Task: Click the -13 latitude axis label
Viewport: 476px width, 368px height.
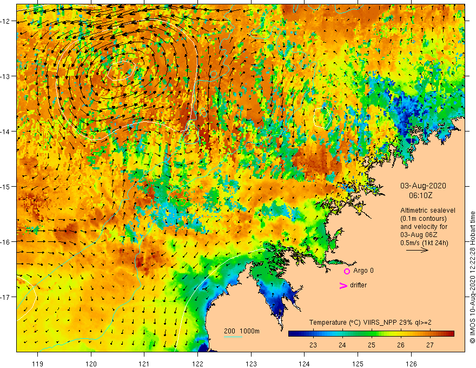Action: (6, 76)
